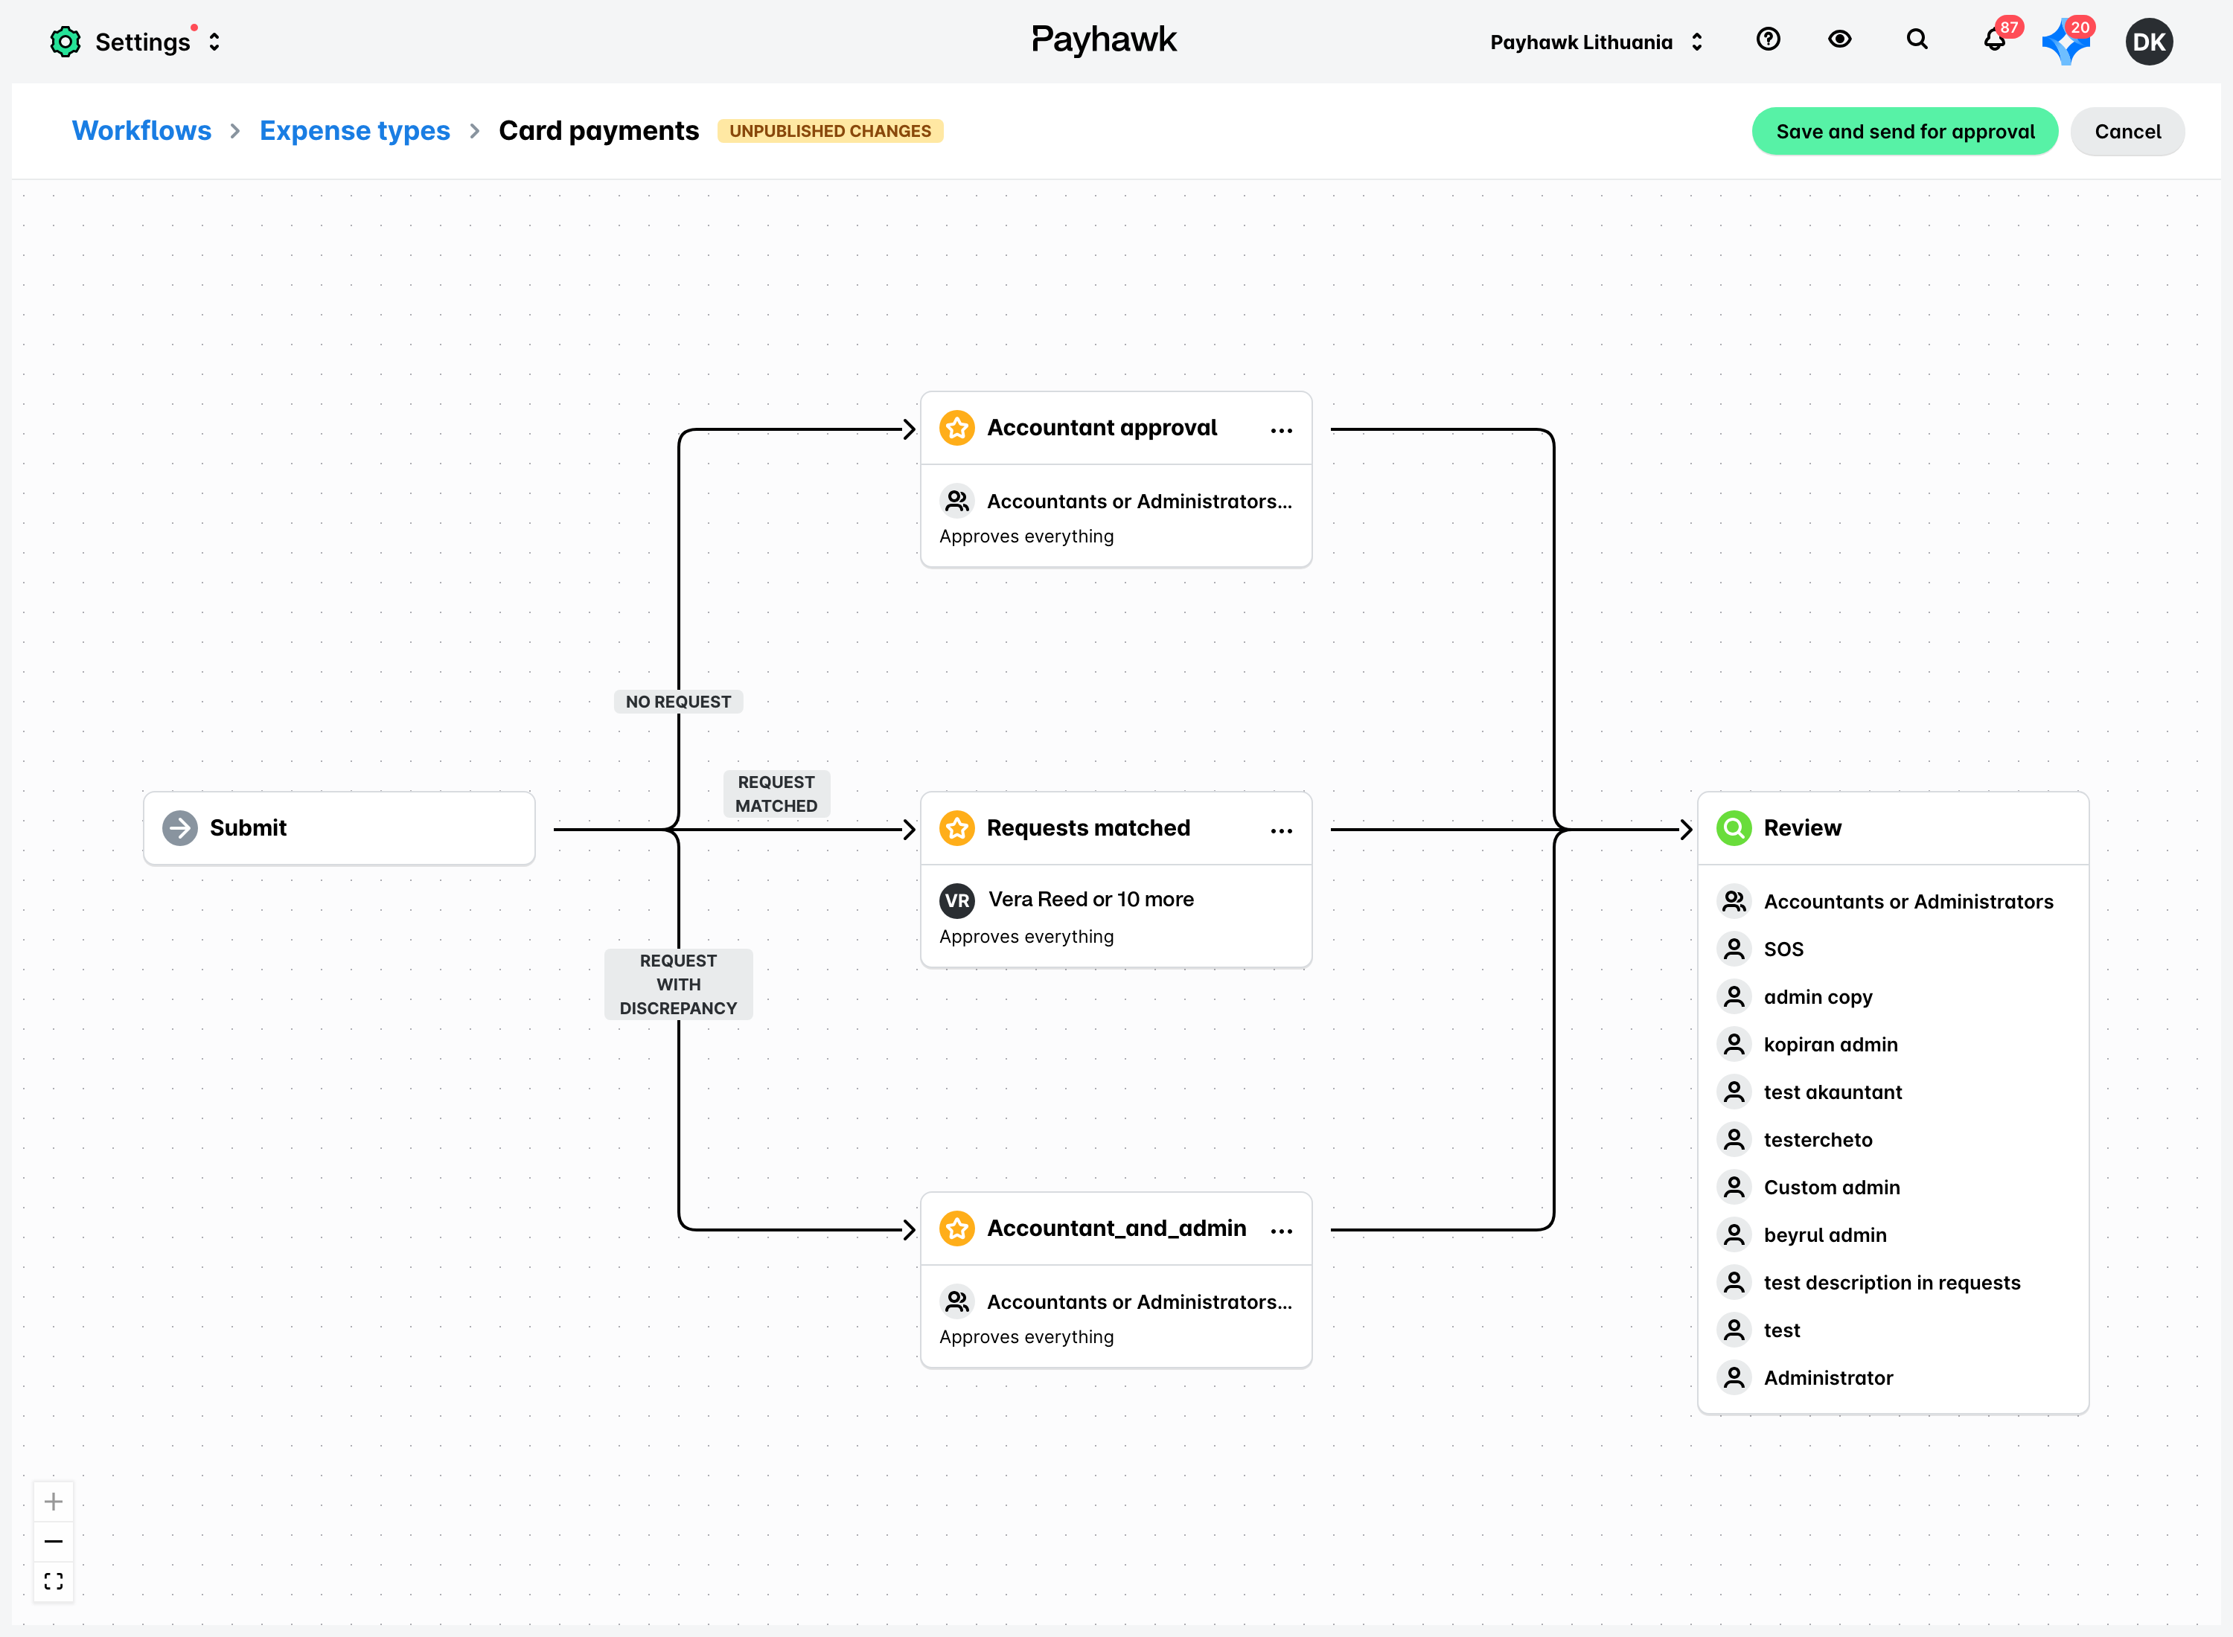
Task: Open the Settings gear icon
Action: pos(66,42)
